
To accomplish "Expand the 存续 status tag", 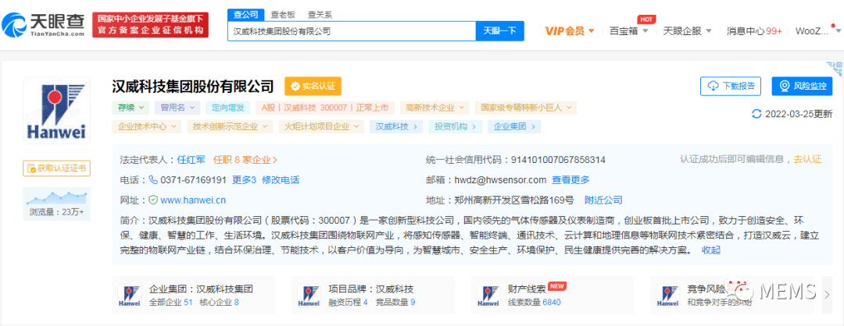I will (131, 108).
